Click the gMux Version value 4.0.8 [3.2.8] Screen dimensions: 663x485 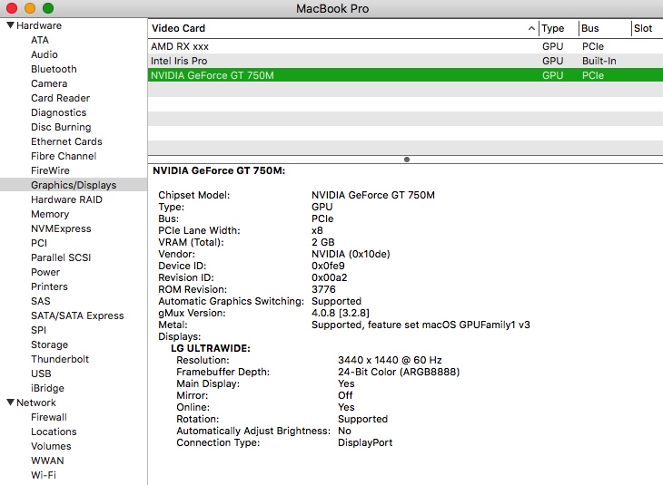(341, 313)
